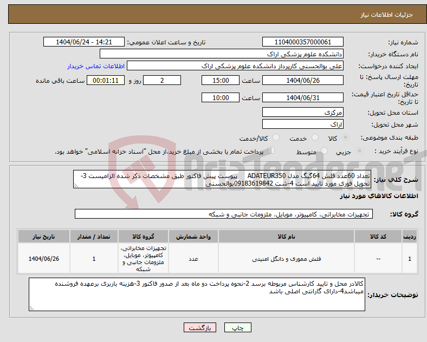
Task: Click the response deadline date 1404/06/26 field
Action: (302, 80)
